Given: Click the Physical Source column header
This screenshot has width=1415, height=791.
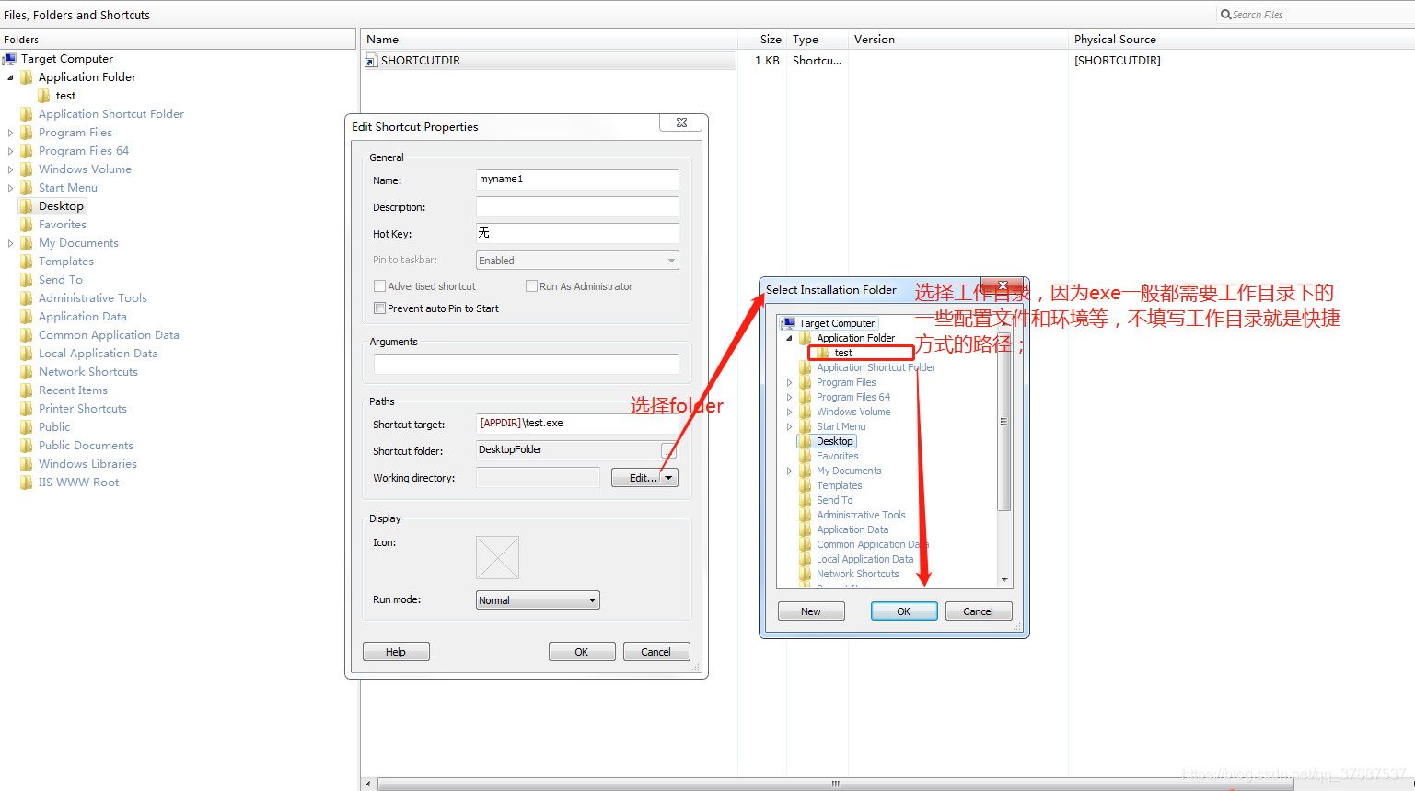Looking at the screenshot, I should tap(1115, 39).
